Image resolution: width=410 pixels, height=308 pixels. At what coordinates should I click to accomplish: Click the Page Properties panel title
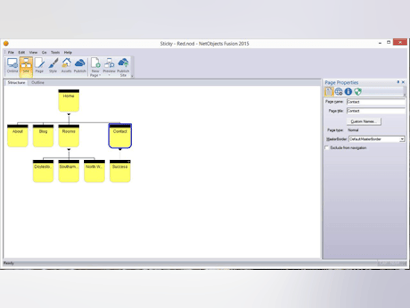[342, 83]
